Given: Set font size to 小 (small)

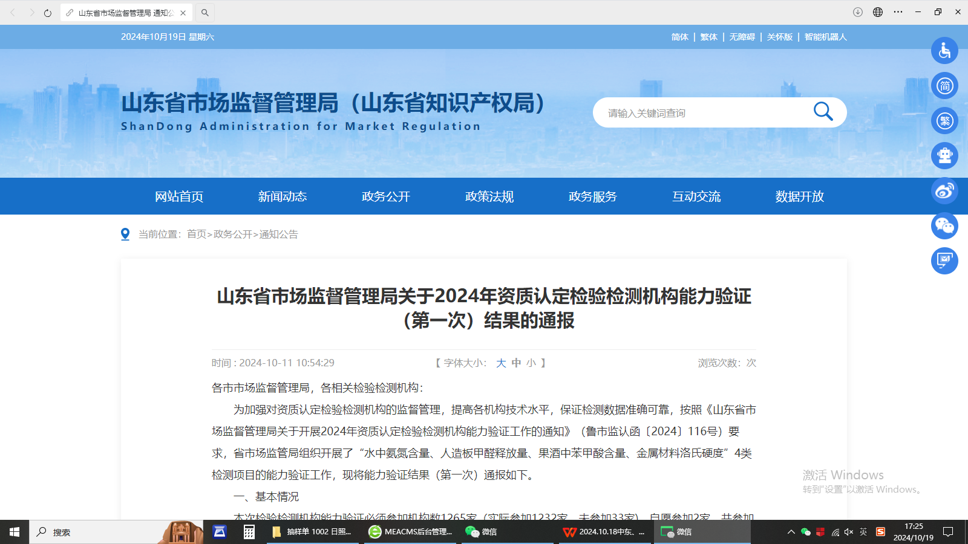Looking at the screenshot, I should pyautogui.click(x=531, y=363).
